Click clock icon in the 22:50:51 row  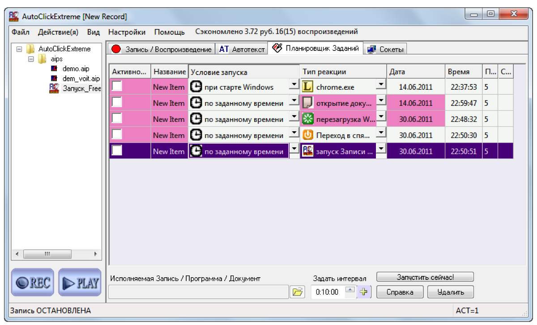(196, 151)
